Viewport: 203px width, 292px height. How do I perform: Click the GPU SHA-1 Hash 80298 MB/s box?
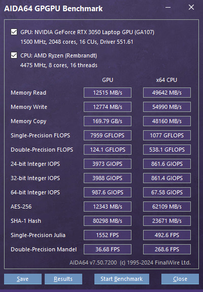pyautogui.click(x=108, y=221)
